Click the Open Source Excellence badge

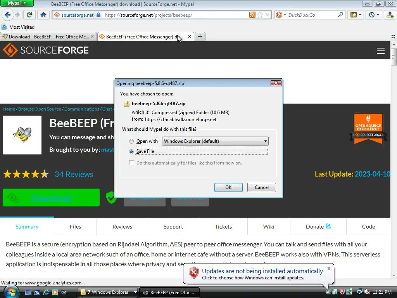click(368, 129)
